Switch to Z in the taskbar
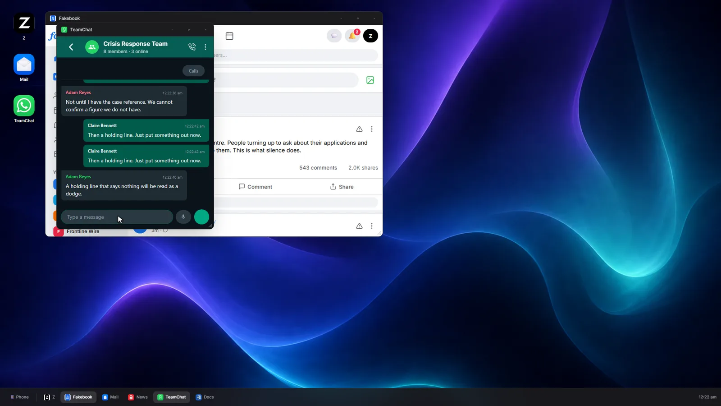The width and height of the screenshot is (721, 406). click(x=49, y=397)
